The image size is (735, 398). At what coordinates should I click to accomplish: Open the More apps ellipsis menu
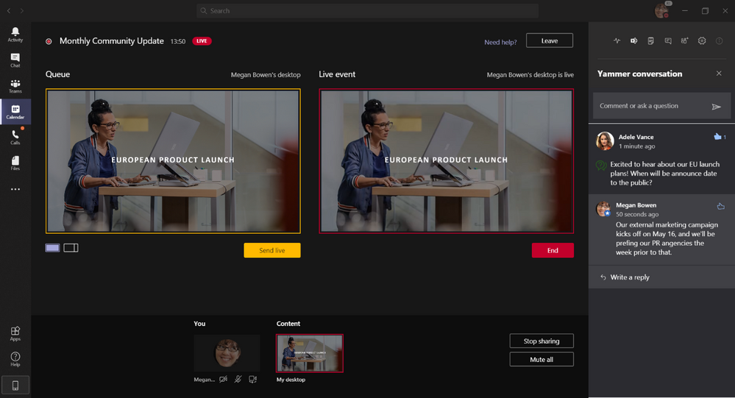(15, 189)
